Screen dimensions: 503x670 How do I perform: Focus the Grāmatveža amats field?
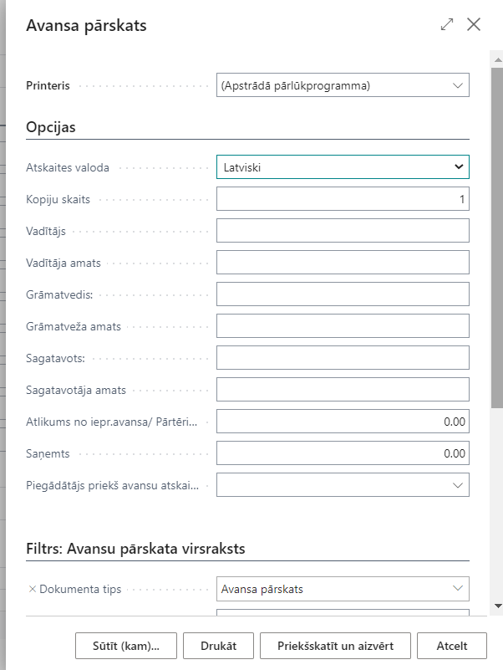(343, 326)
